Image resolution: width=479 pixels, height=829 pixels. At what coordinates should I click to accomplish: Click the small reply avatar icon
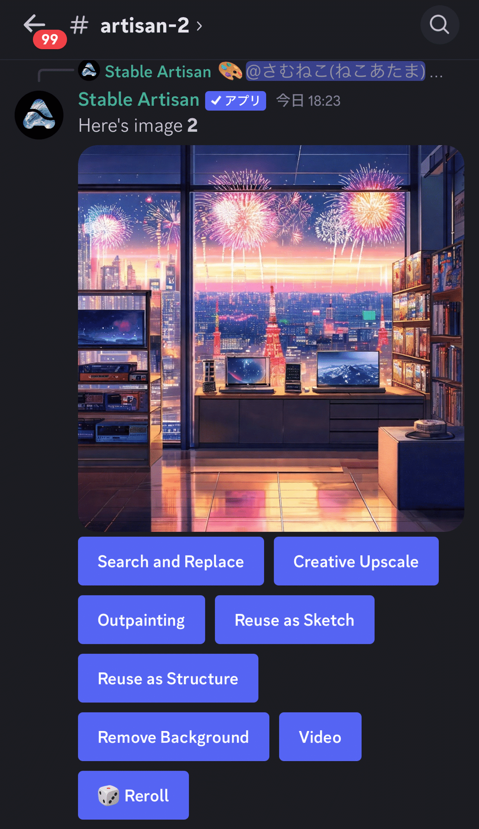pos(89,70)
